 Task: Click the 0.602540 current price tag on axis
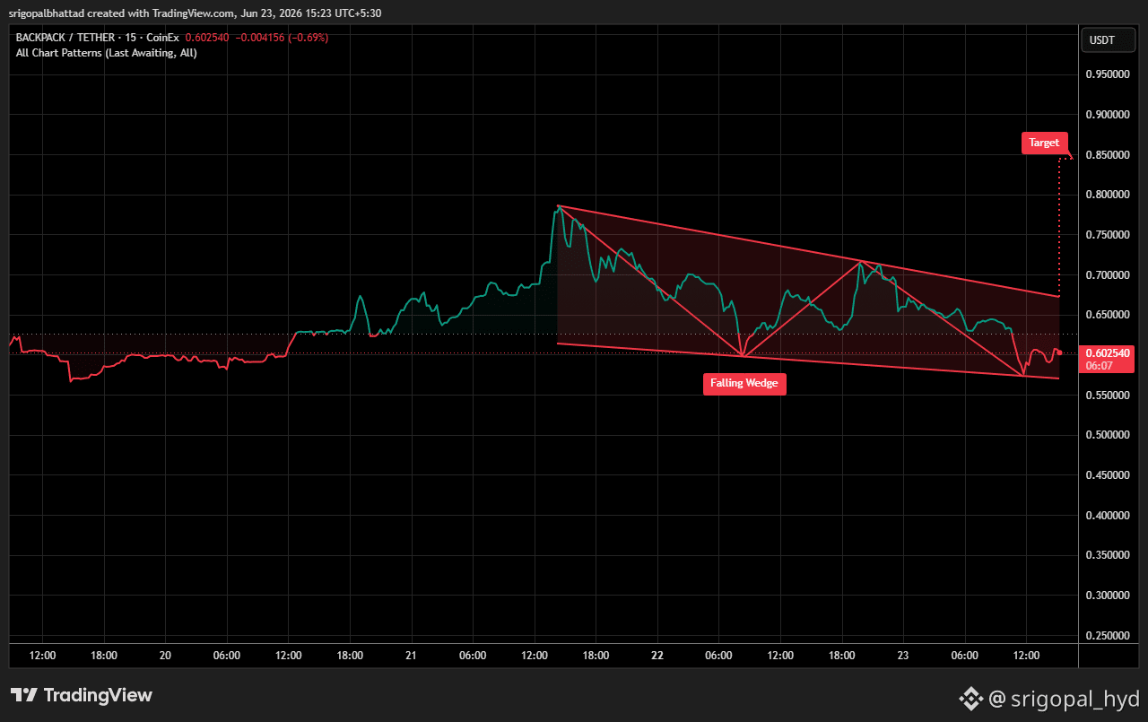(x=1107, y=352)
